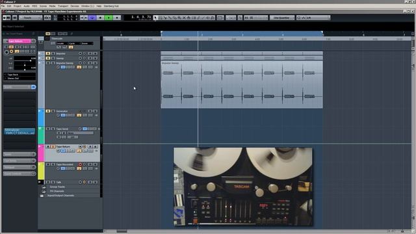This screenshot has height=234, width=416.
Task: Click Stereo Out routing in inspector
Action: [19, 78]
